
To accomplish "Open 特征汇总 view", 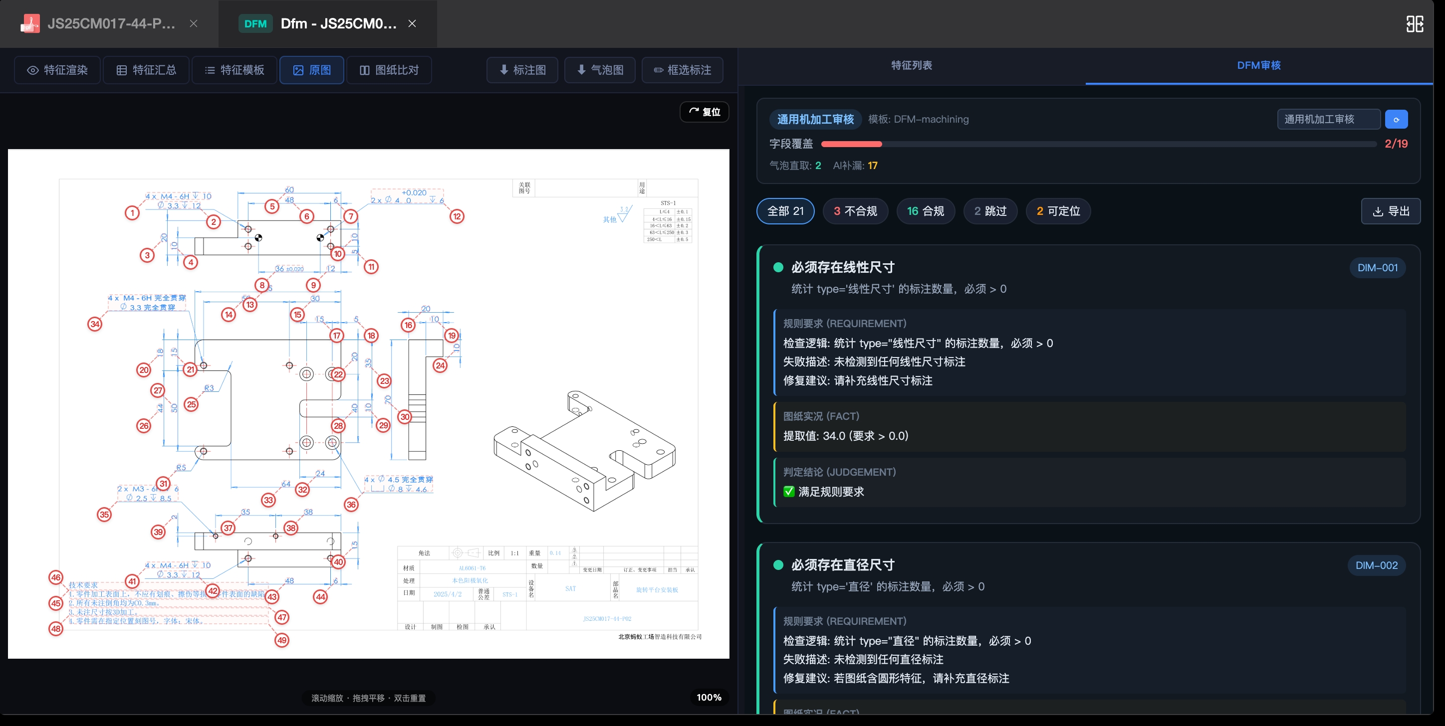I will [146, 70].
